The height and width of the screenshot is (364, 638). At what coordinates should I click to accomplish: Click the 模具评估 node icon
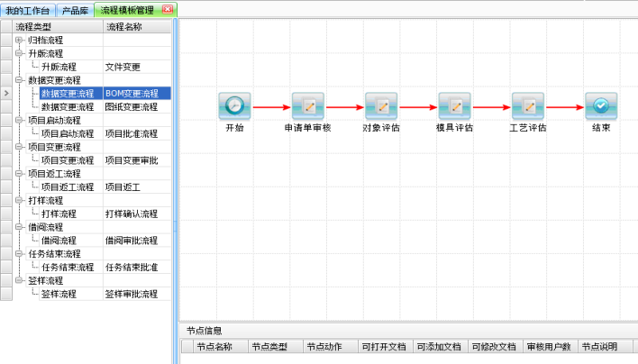click(x=454, y=105)
